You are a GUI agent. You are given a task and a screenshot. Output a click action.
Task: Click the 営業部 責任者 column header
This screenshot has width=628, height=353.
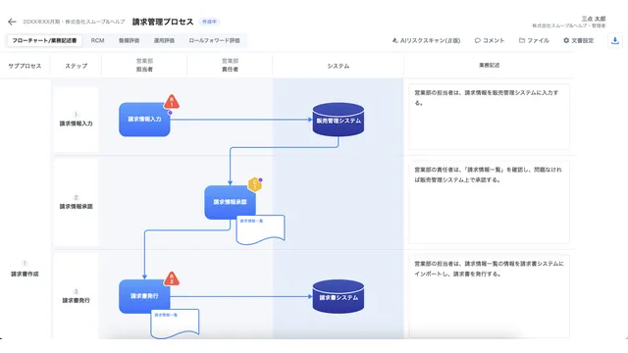[x=230, y=65]
